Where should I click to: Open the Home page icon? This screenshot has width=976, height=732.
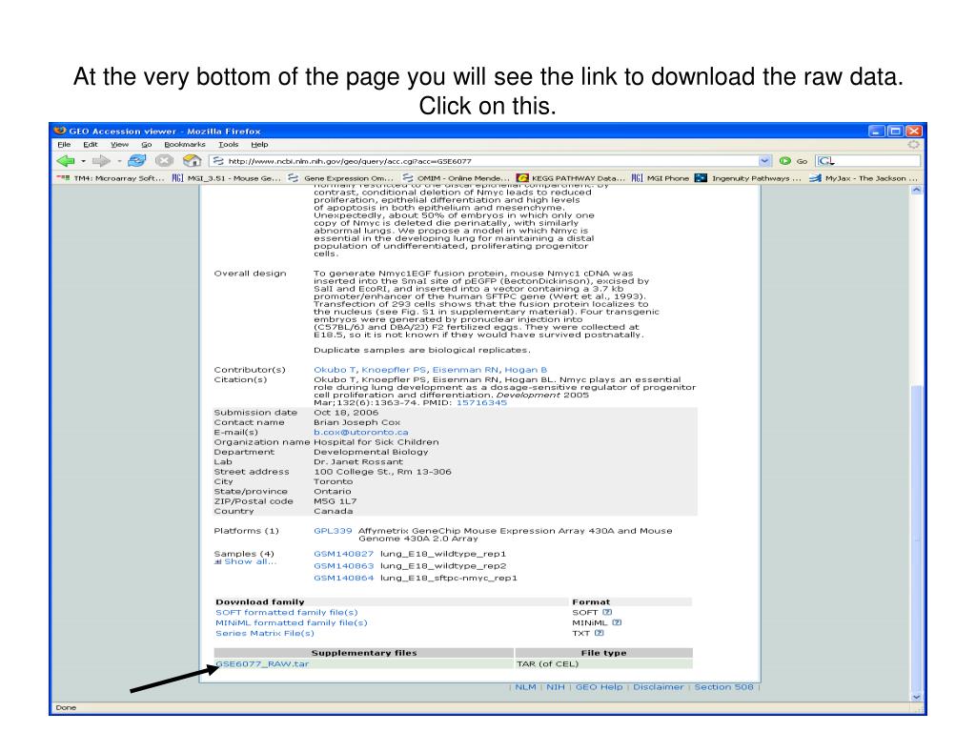pyautogui.click(x=192, y=161)
